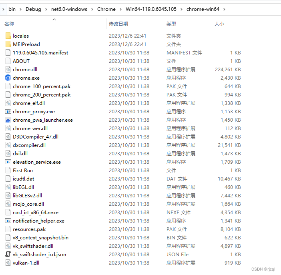Viewport: 281px width, 275px height.
Task: Click the JSON File type cell
Action: 177,254
